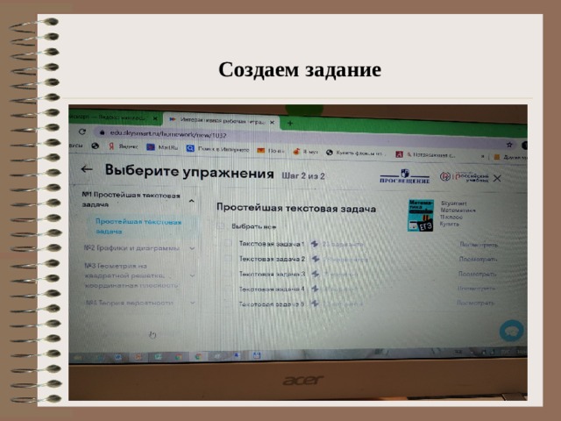Viewport: 561px width, 421px height.
Task: Open the Другие закладки bookmarks folder
Action: (510, 157)
